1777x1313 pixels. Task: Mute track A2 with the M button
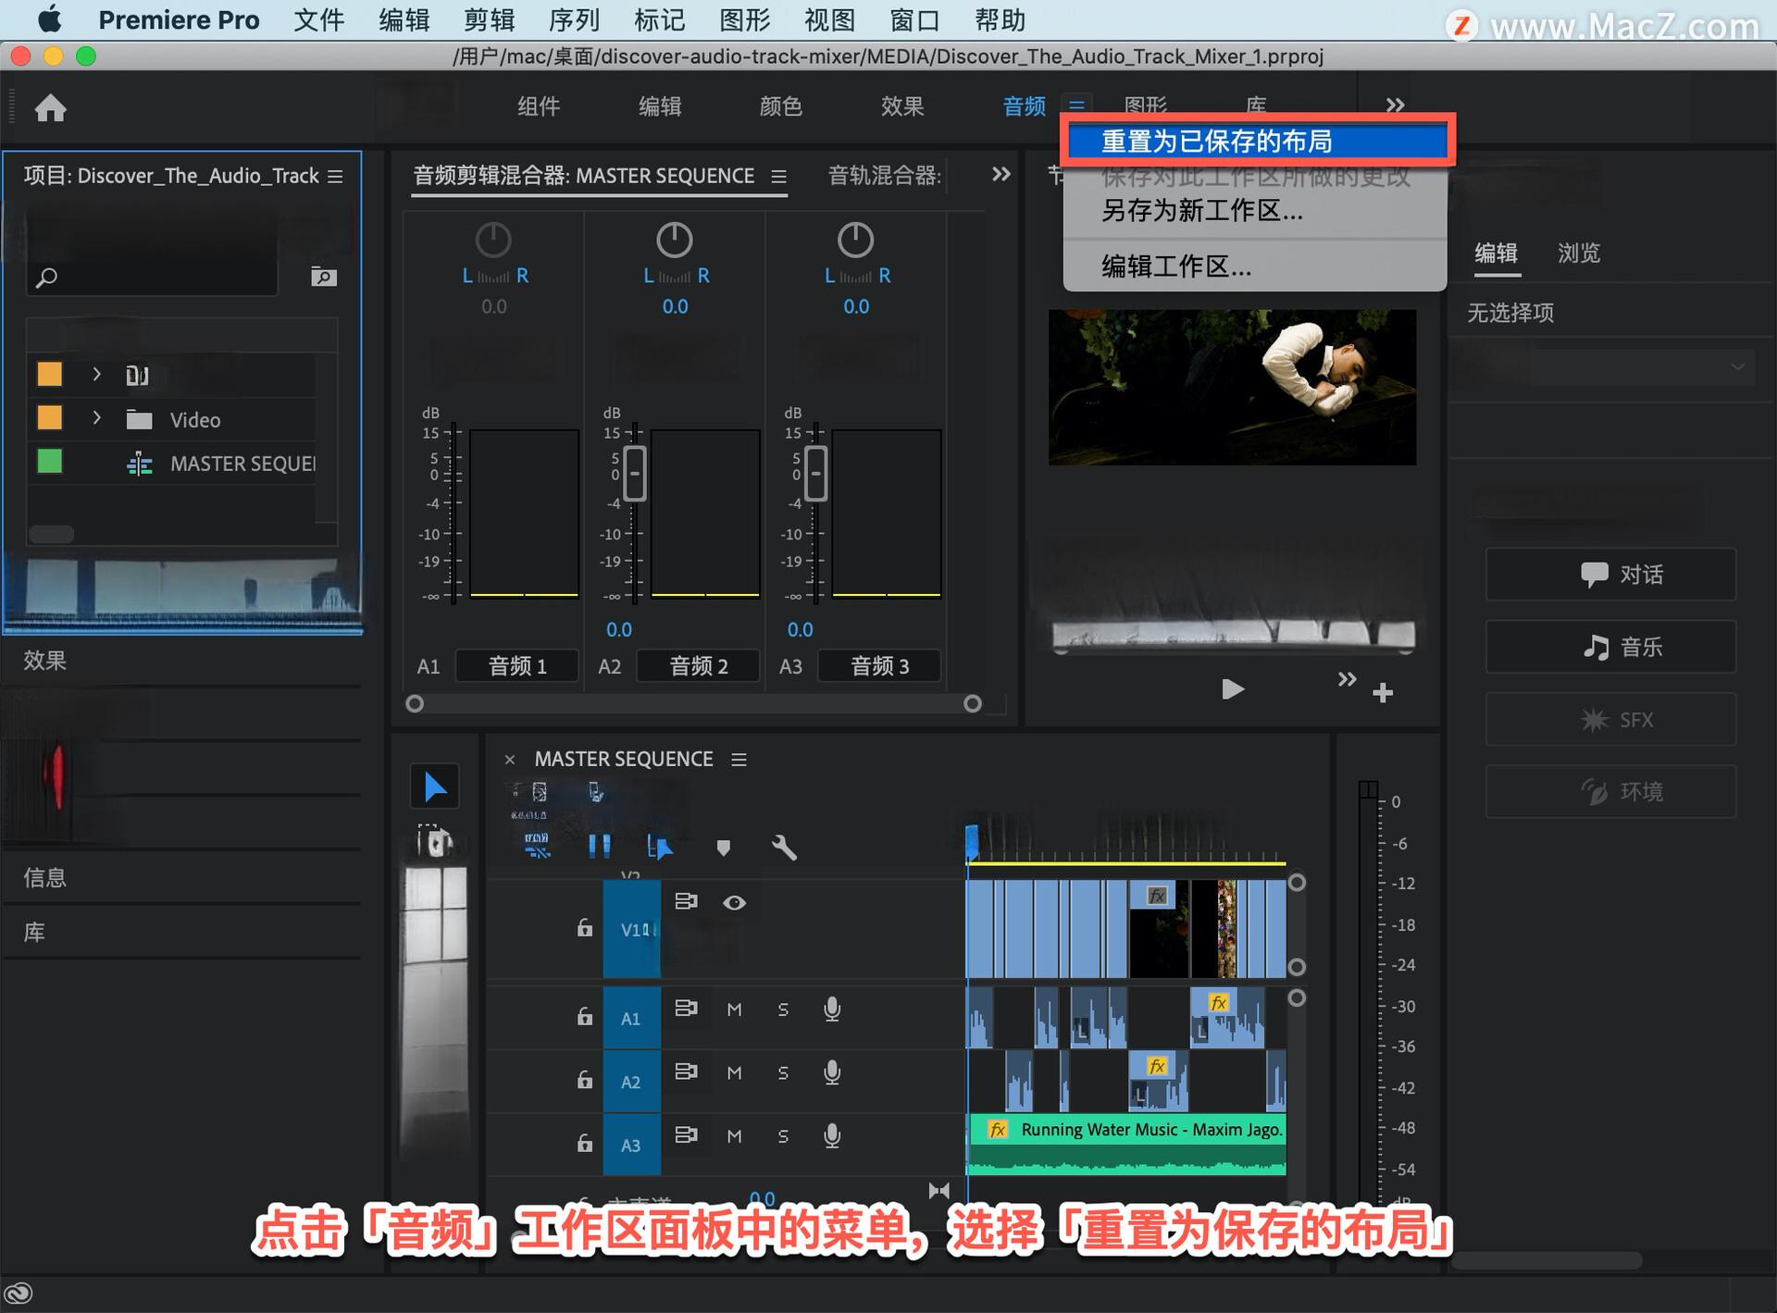pyautogui.click(x=734, y=1073)
